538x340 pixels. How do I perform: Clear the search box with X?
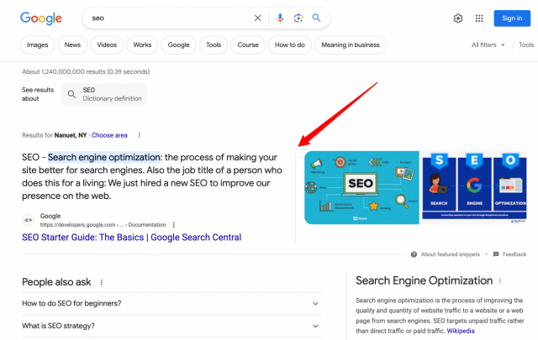pos(257,18)
